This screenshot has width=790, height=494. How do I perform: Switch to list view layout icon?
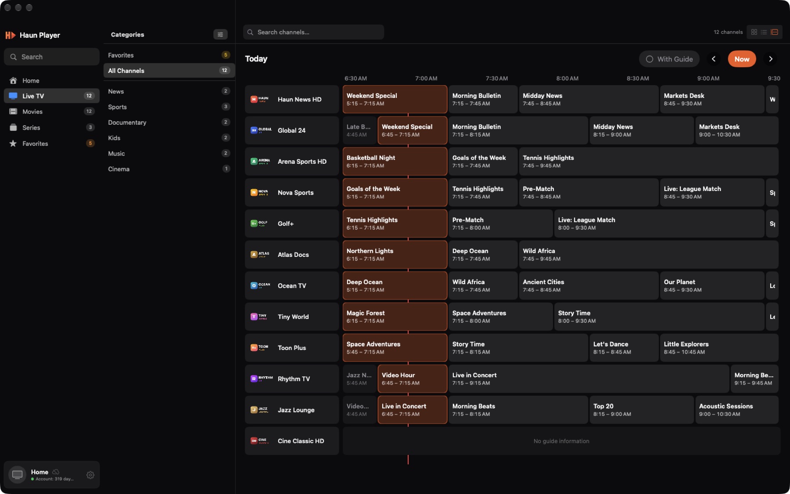click(x=764, y=32)
